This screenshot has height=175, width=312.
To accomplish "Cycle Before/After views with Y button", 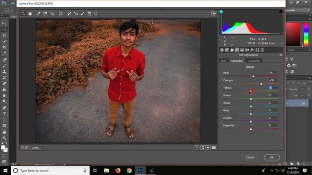I will (197, 147).
